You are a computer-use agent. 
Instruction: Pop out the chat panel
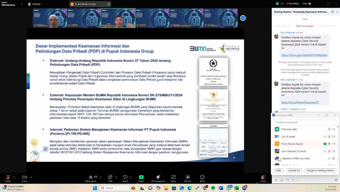click(x=332, y=12)
